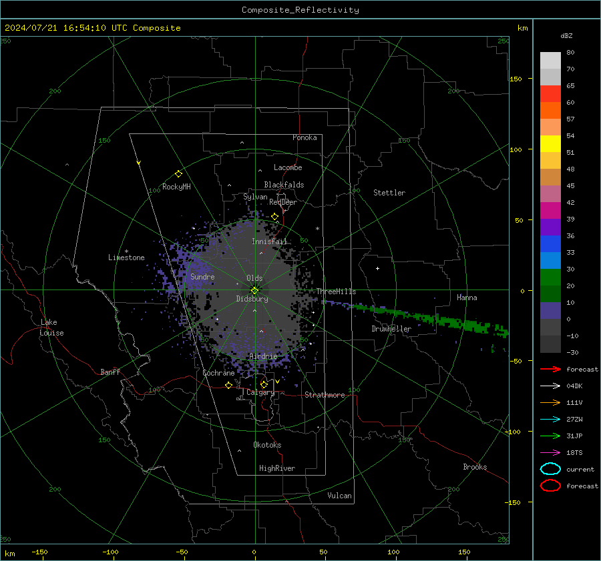The width and height of the screenshot is (601, 561).
Task: Click the red forecast ellipse icon
Action: coord(550,486)
